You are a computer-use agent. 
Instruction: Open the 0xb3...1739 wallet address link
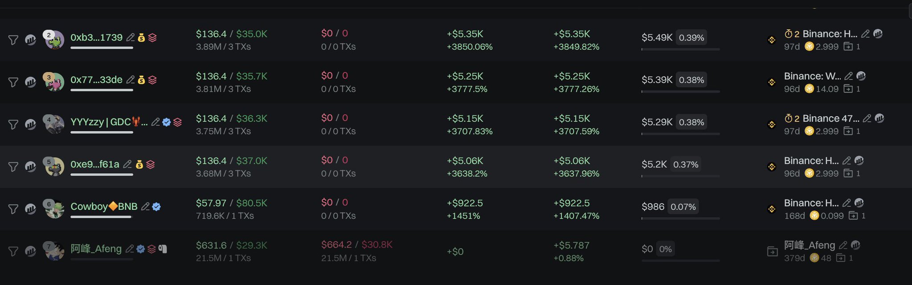[x=96, y=37]
